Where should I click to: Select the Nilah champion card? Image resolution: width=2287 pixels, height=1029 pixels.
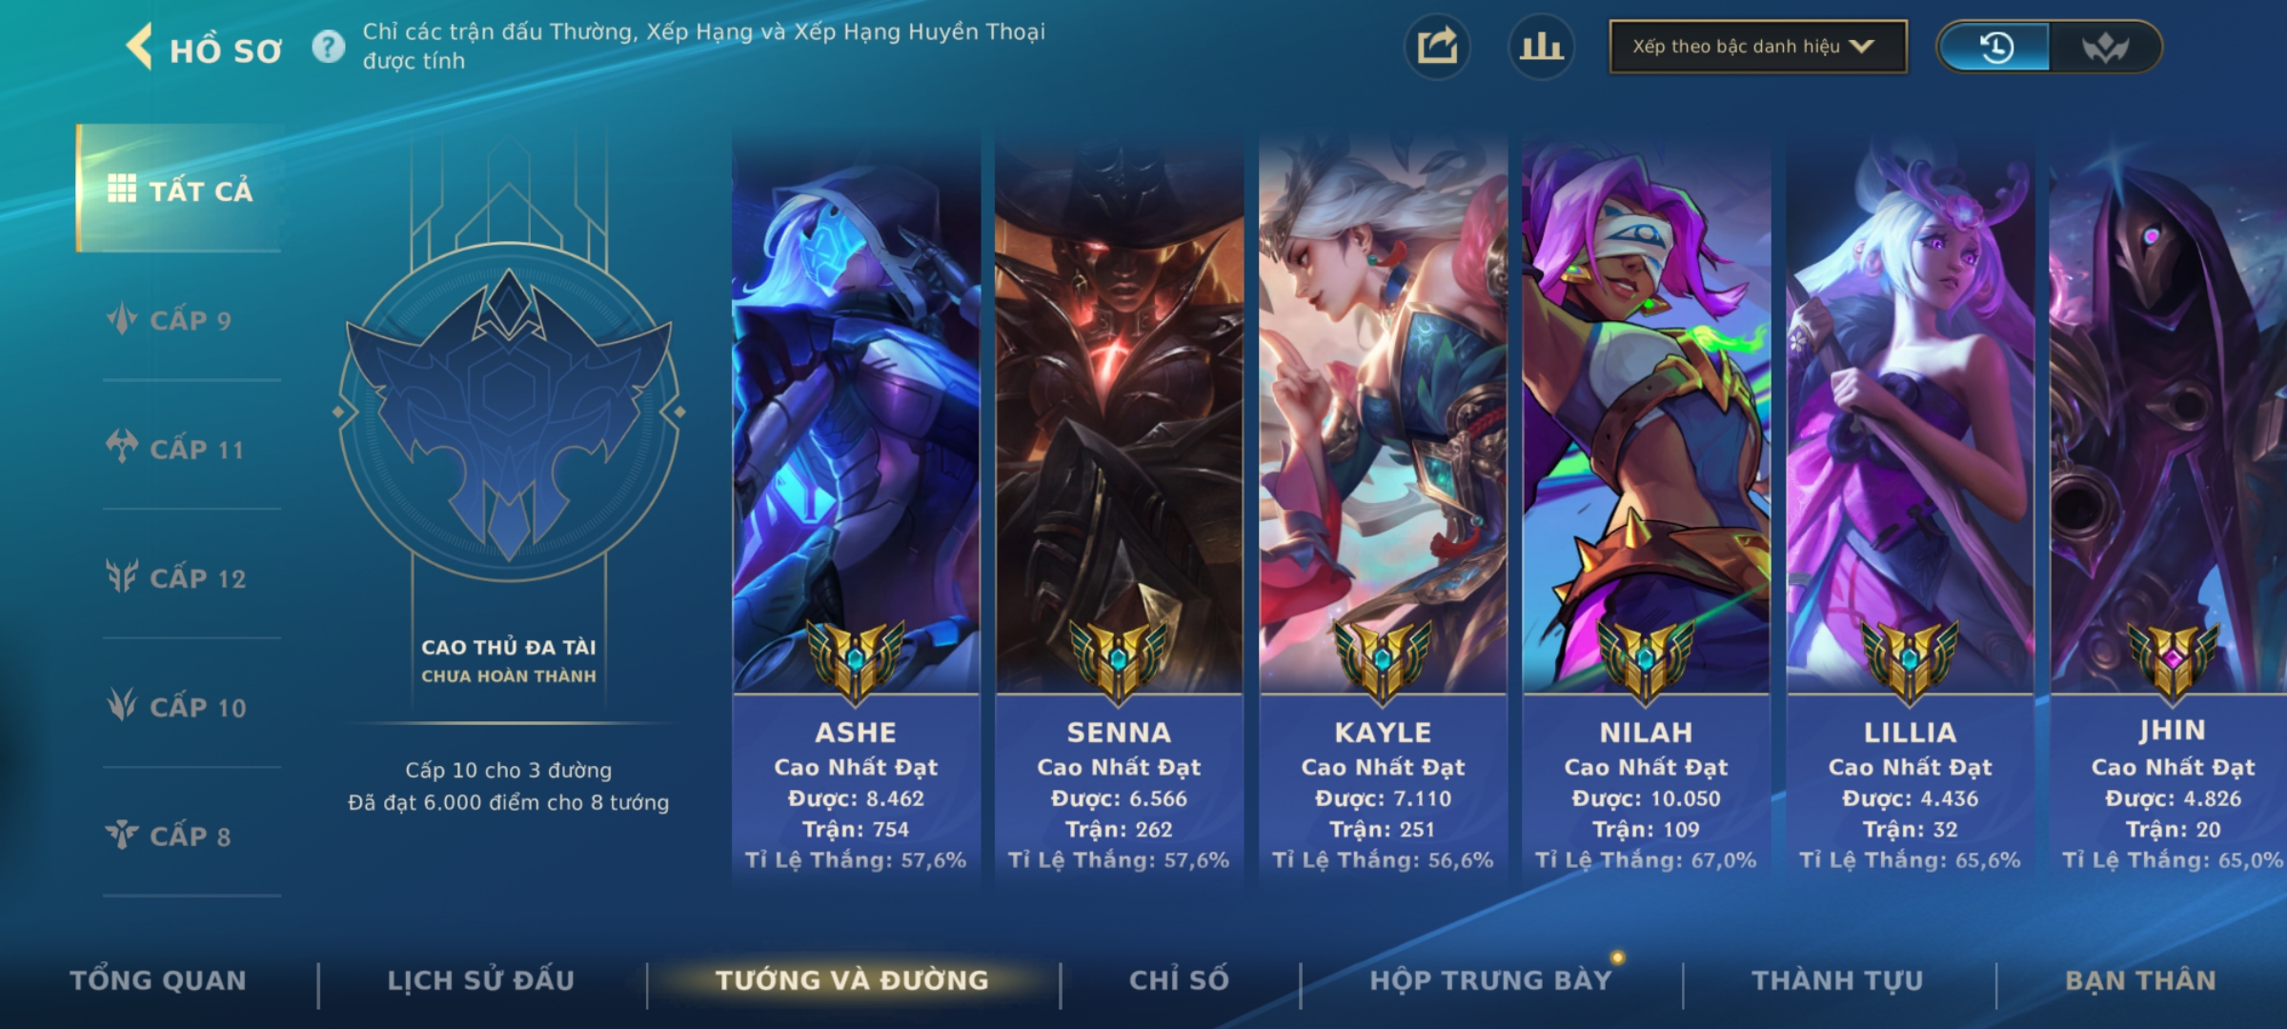point(1646,510)
